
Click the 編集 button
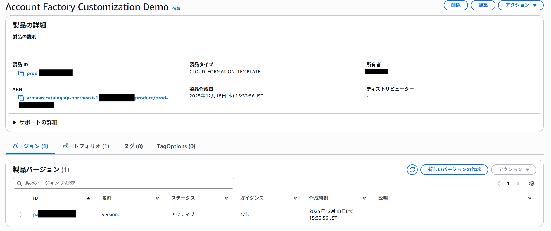483,5
